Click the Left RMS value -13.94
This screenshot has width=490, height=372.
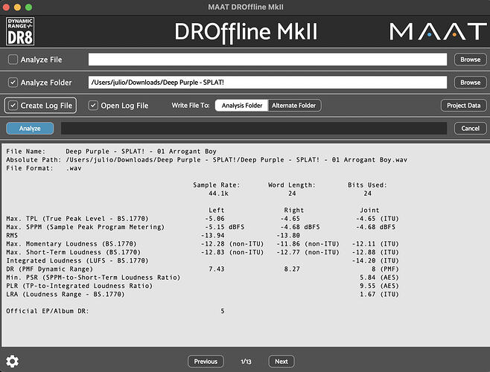[213, 236]
